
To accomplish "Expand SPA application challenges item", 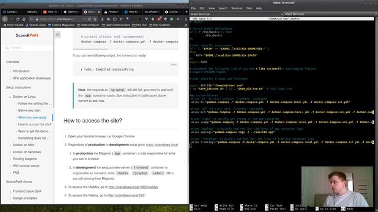I will [x=11, y=78].
